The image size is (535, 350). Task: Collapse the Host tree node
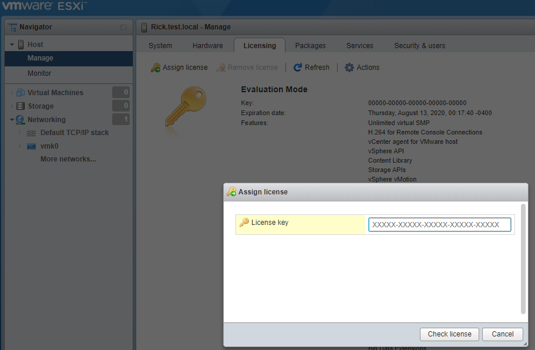point(12,45)
